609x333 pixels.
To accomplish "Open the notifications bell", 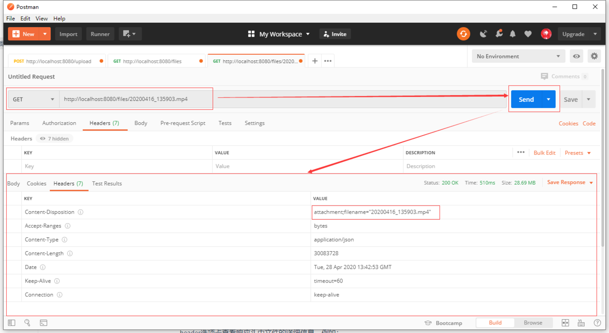I will [x=513, y=34].
